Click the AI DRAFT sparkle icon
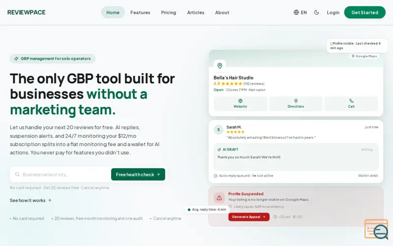The width and height of the screenshot is (393, 246). (x=219, y=150)
